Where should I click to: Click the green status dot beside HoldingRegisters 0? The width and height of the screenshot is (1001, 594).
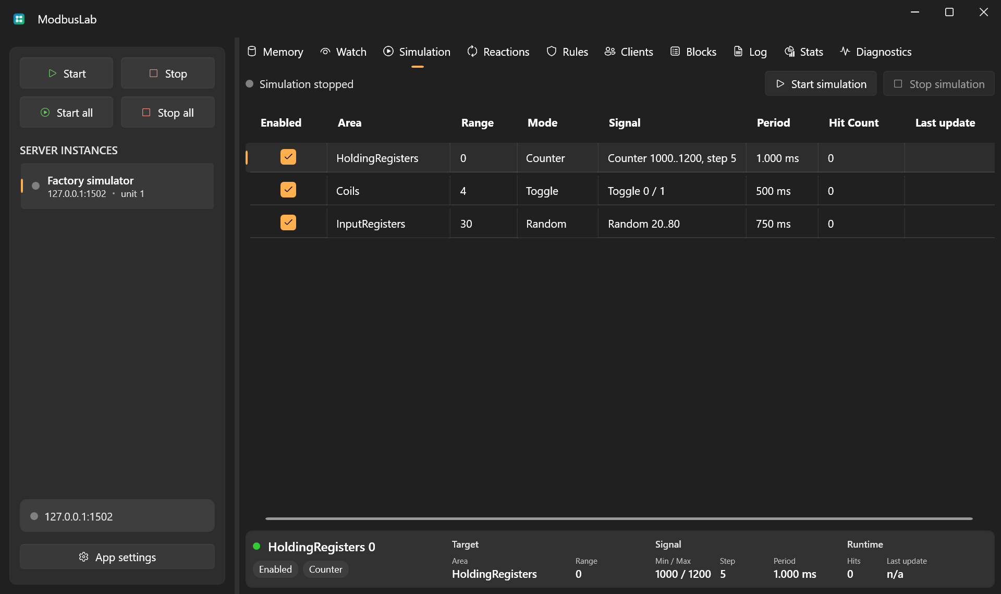point(257,546)
